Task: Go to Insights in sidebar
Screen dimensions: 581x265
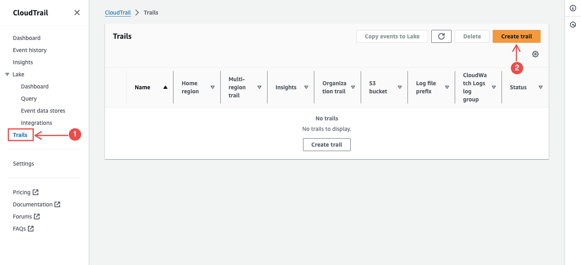Action: click(x=23, y=62)
